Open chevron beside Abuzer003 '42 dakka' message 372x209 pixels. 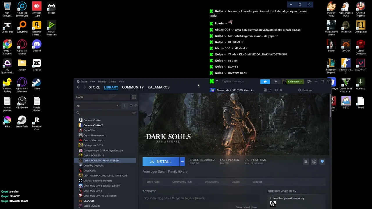(x=232, y=48)
